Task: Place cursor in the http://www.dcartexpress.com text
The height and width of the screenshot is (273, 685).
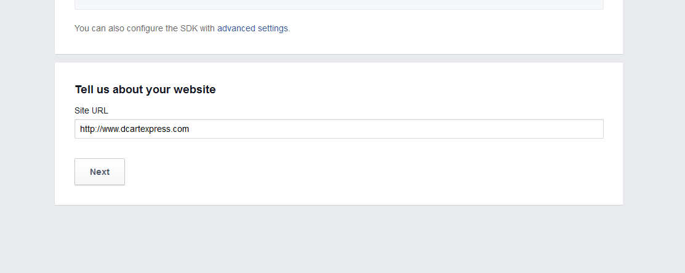Action: coord(134,129)
